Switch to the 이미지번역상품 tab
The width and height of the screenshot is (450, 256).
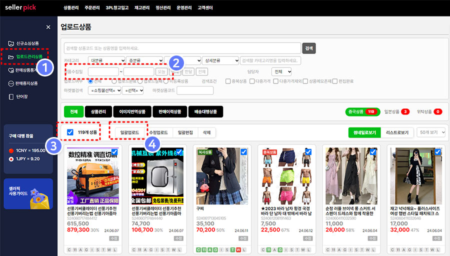129,111
